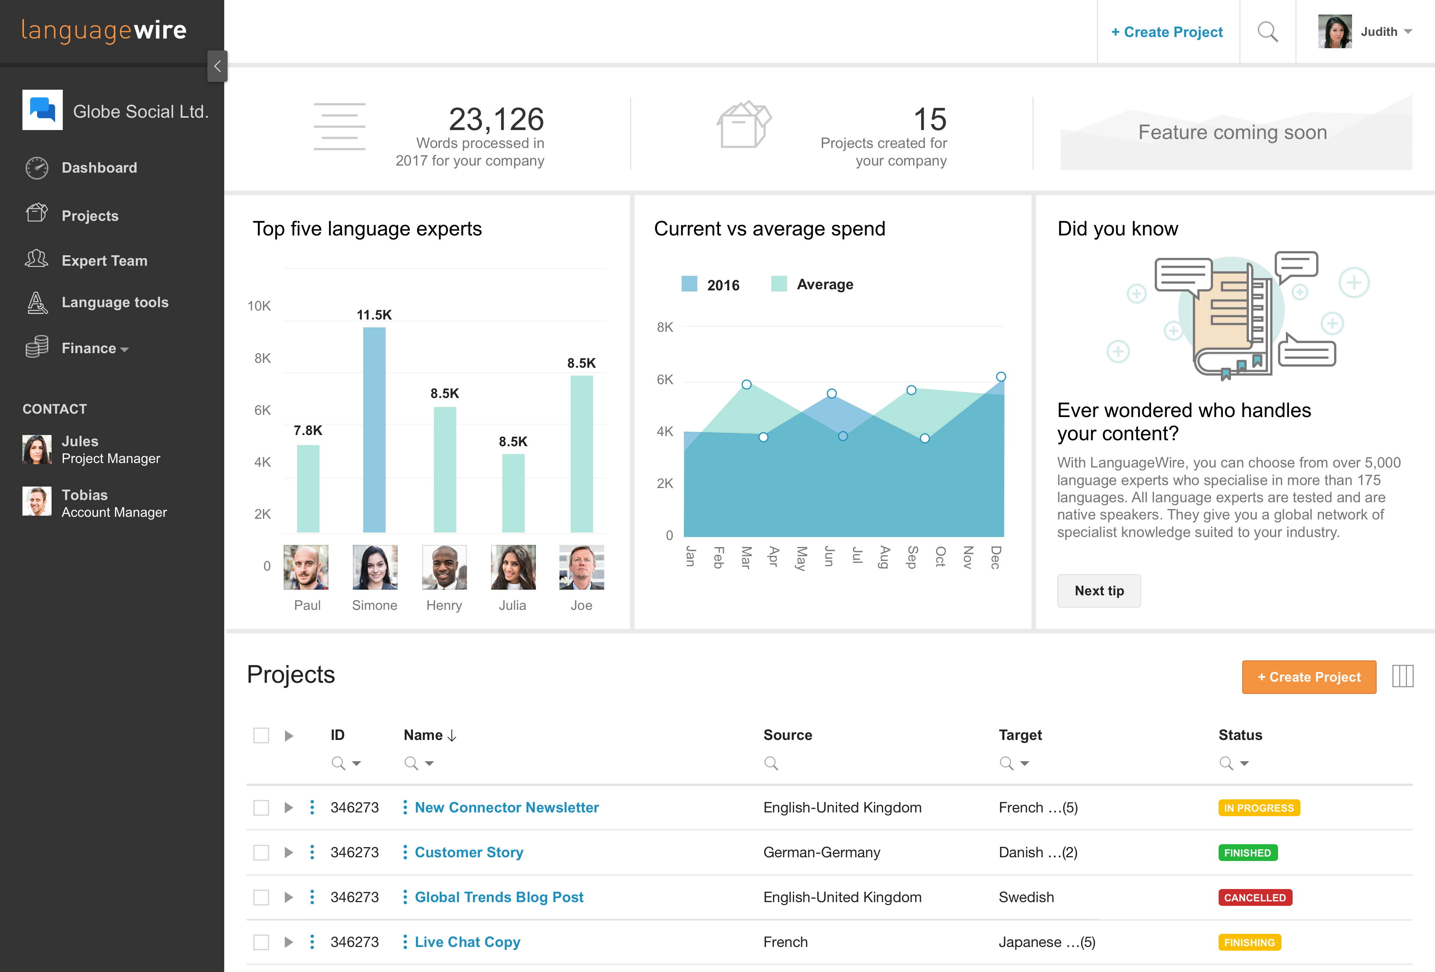Click the 2016 legend color swatch

click(x=689, y=284)
